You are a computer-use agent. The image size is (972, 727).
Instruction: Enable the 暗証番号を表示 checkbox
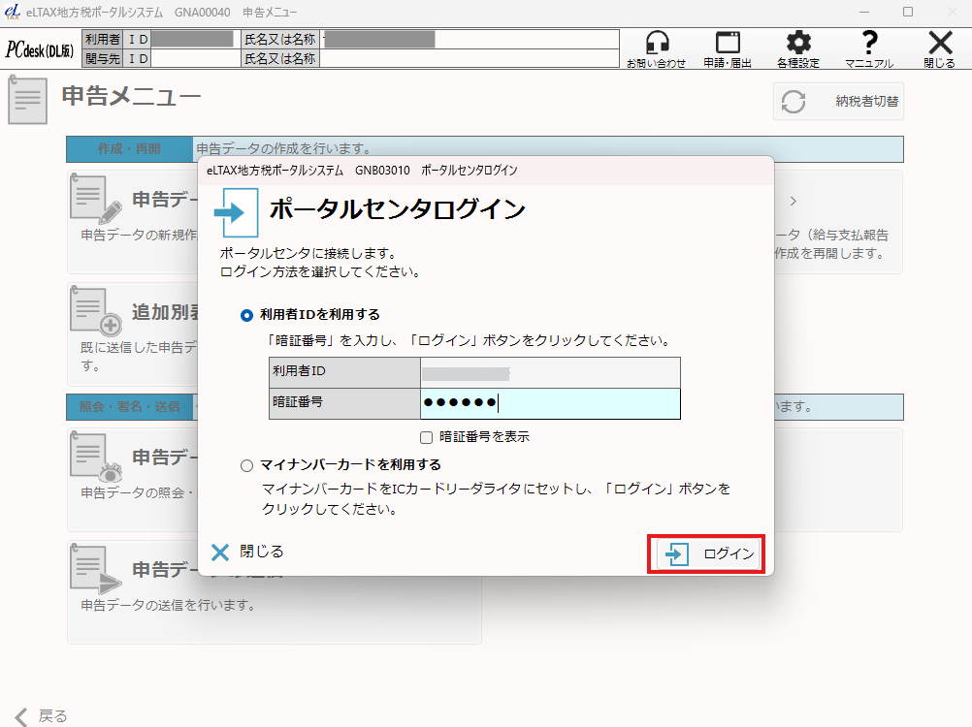[427, 437]
